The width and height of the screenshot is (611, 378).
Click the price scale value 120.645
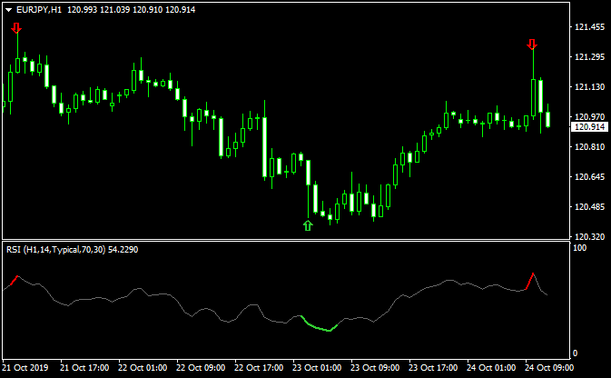[x=590, y=176]
